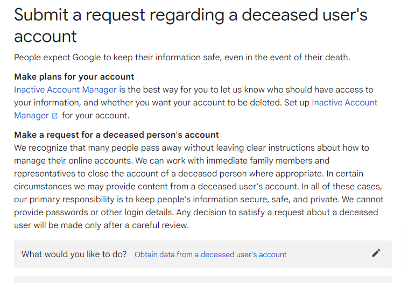Screen dimensions: 401x283
Task: Expand the 'What would you like to do?' question
Action: (x=74, y=254)
